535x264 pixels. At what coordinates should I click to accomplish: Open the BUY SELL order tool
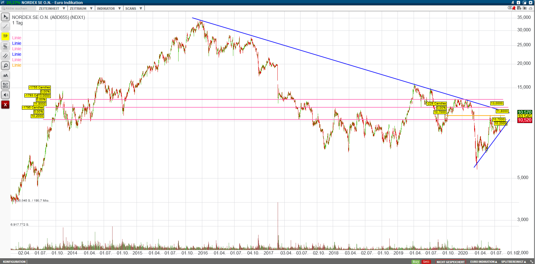click(x=5, y=85)
